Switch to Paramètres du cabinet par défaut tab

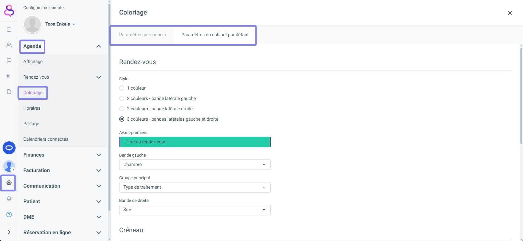(x=215, y=35)
